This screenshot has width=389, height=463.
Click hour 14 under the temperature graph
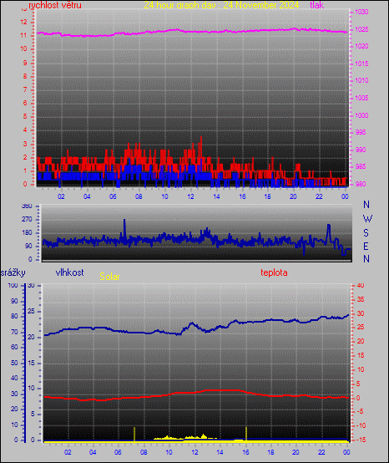coord(220,452)
